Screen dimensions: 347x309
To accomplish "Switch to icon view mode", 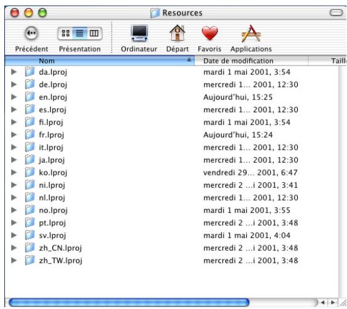I will [x=66, y=33].
